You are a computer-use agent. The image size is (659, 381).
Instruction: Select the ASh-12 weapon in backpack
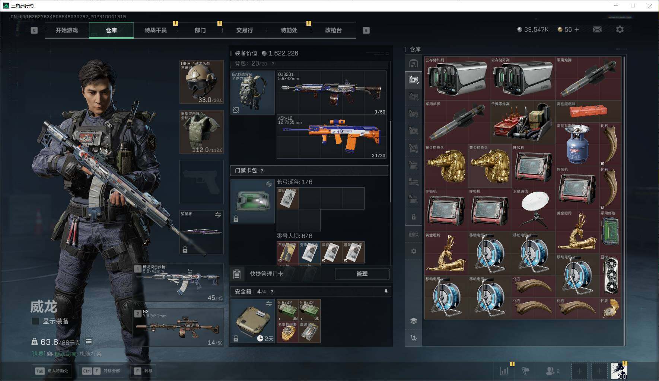[331, 137]
